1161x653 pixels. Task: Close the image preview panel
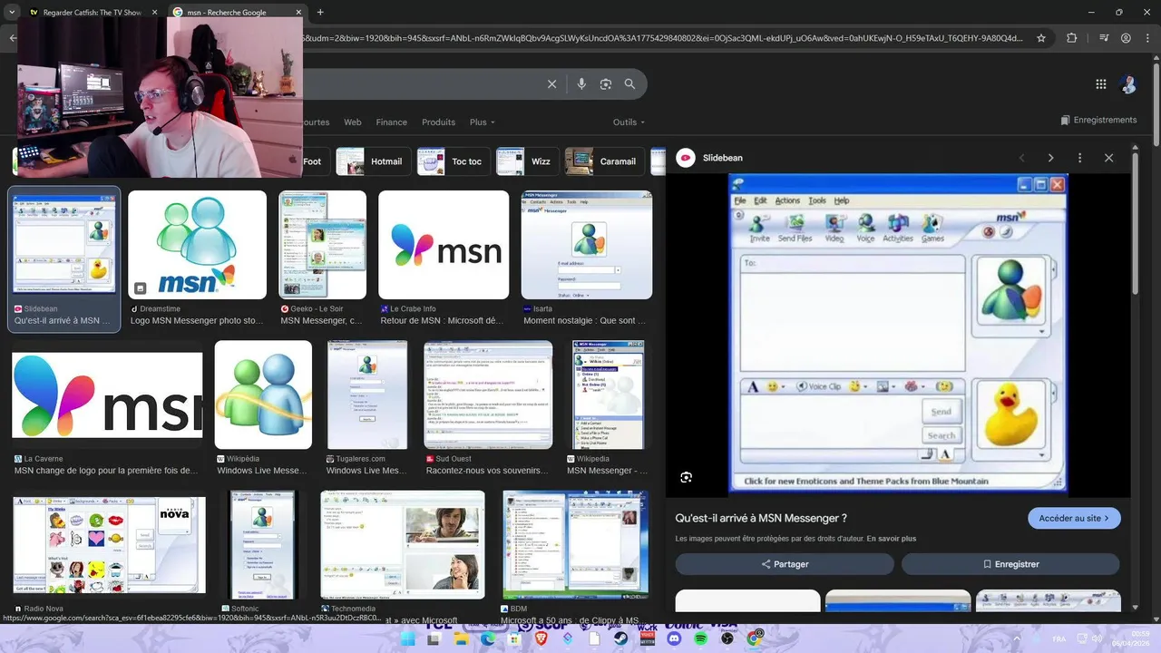click(1108, 158)
